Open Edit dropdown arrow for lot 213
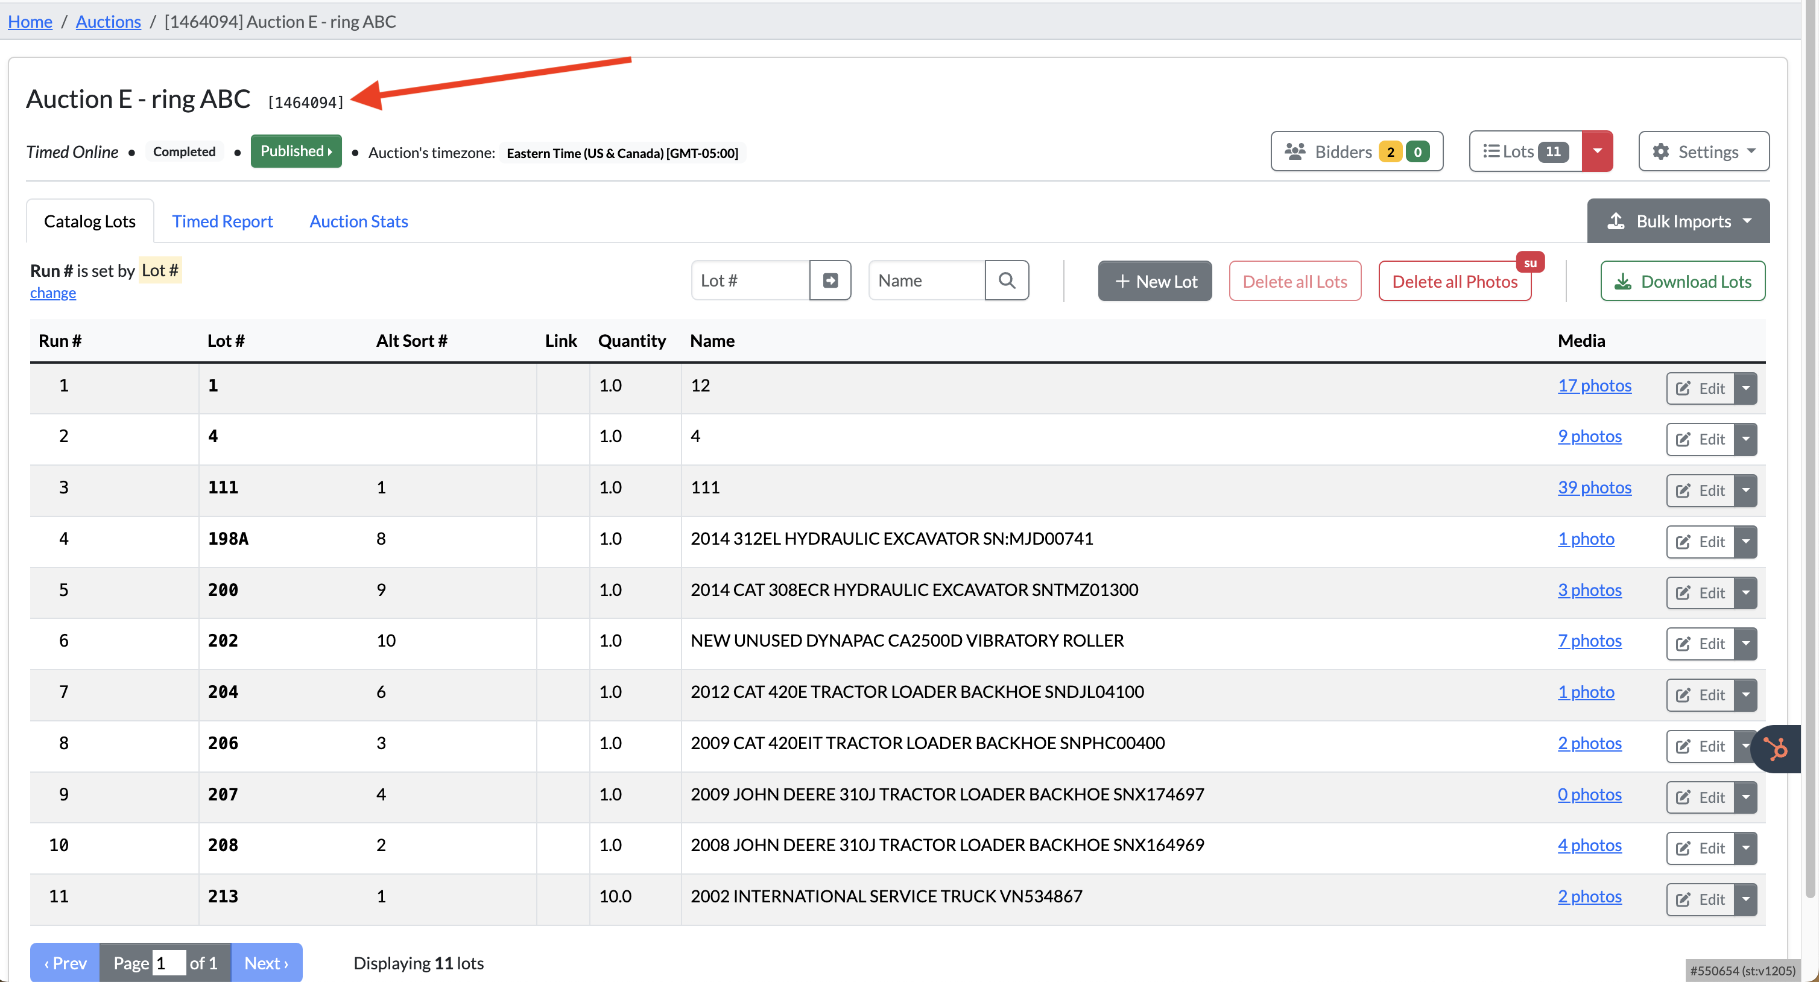Image resolution: width=1819 pixels, height=982 pixels. click(1745, 899)
